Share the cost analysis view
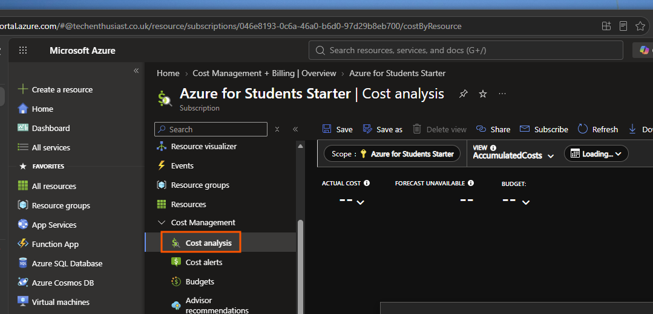The width and height of the screenshot is (653, 314). pos(493,129)
